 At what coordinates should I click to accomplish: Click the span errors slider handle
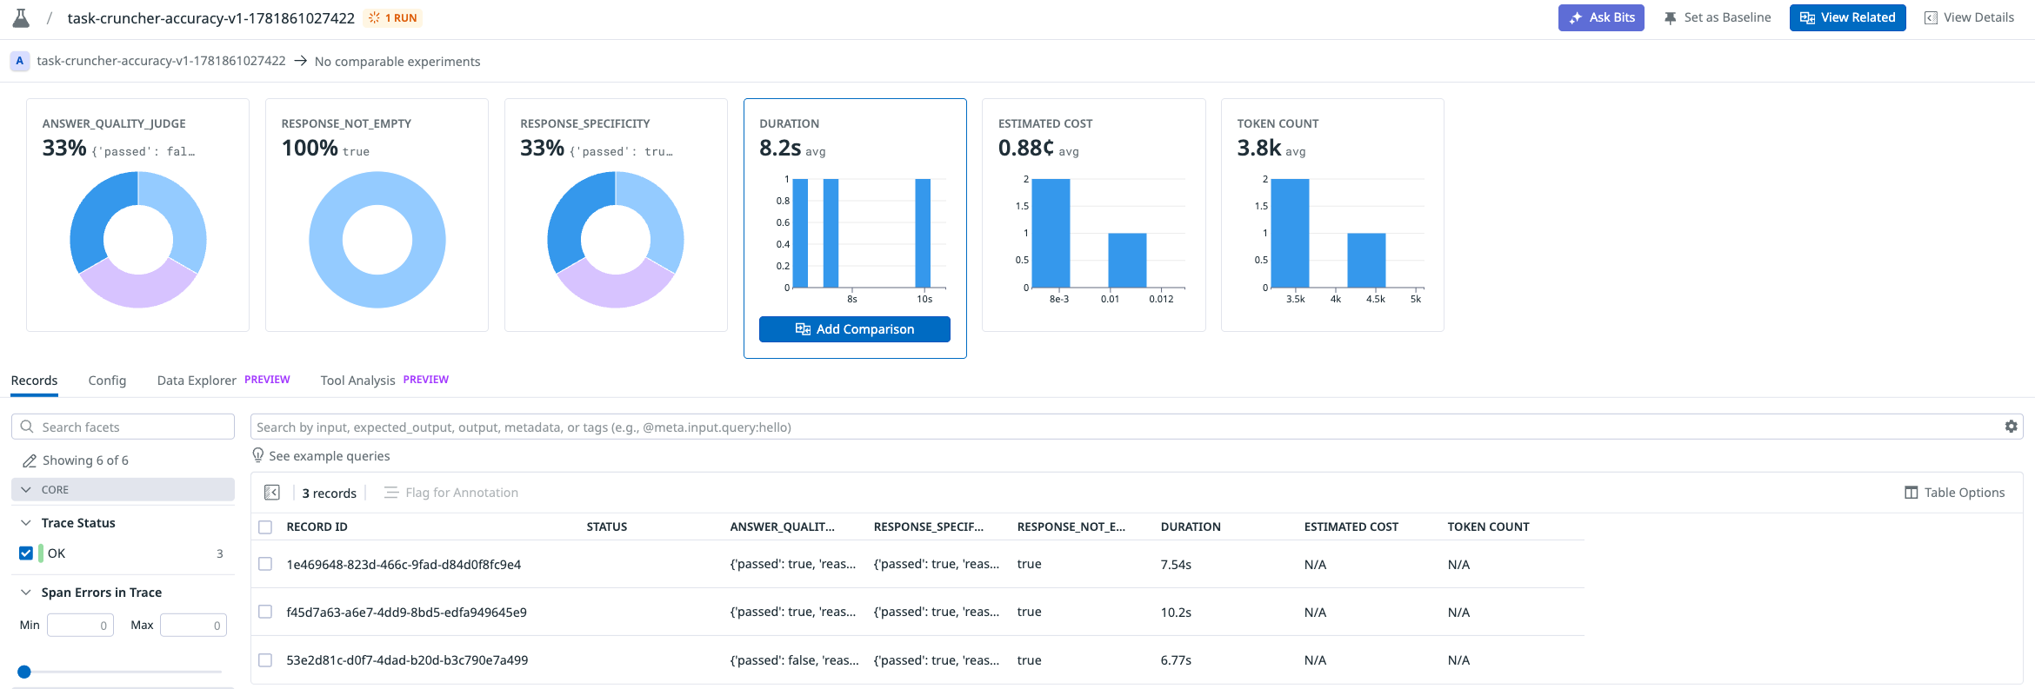(x=24, y=672)
